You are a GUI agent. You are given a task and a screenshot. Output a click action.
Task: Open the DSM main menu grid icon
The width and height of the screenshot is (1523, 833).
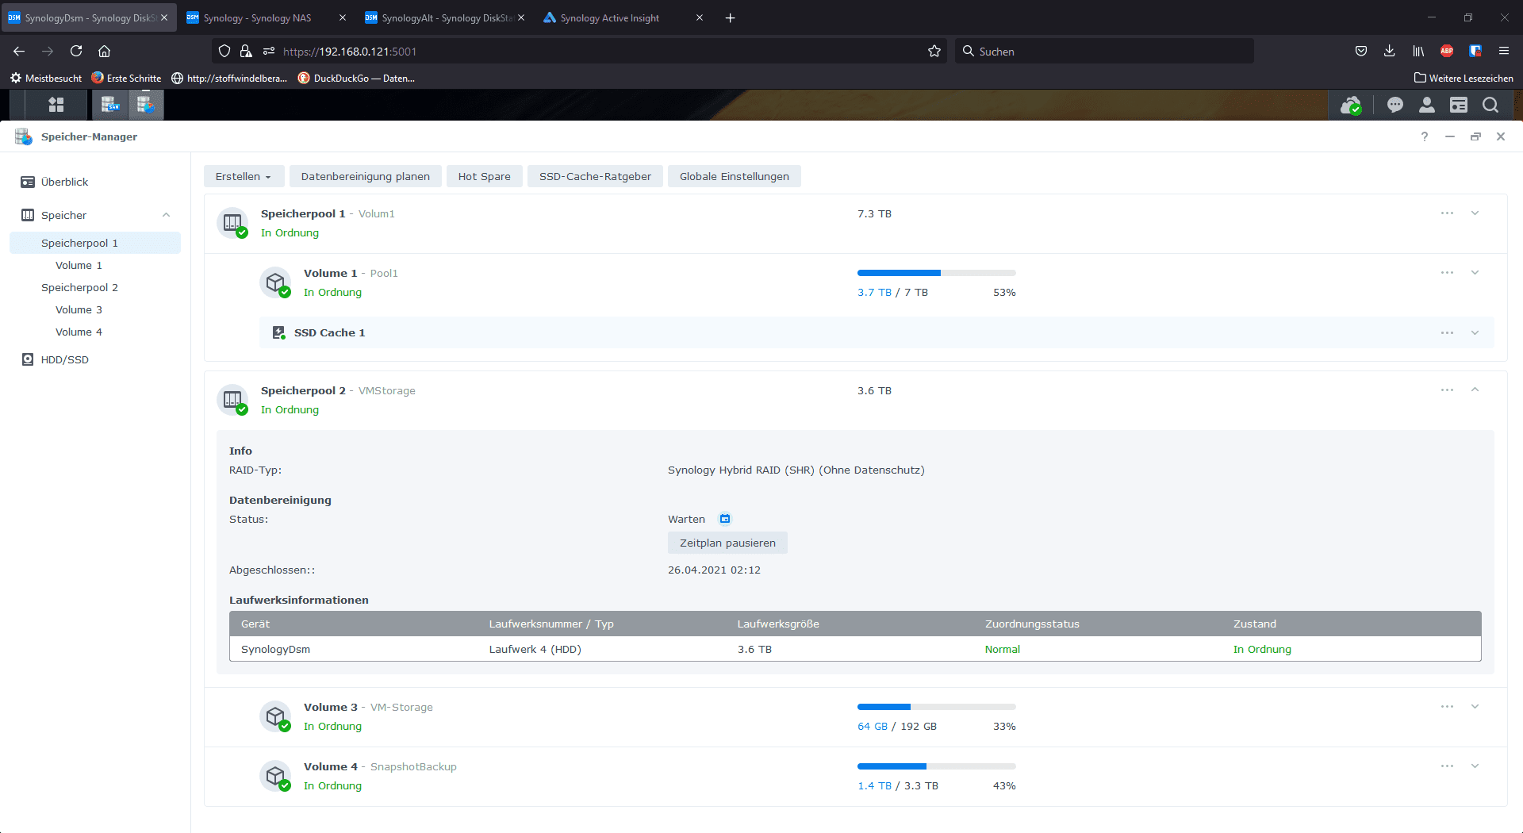56,105
